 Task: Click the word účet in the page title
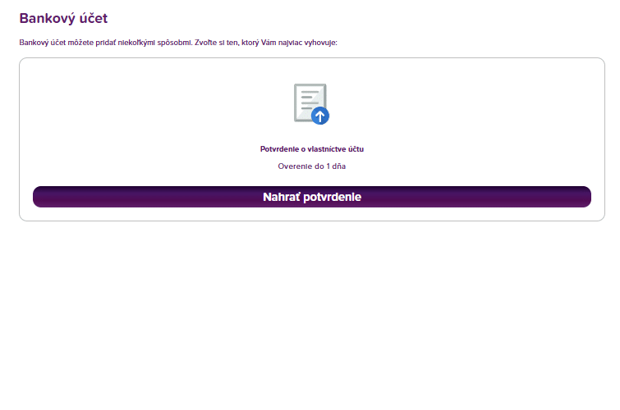(x=93, y=18)
